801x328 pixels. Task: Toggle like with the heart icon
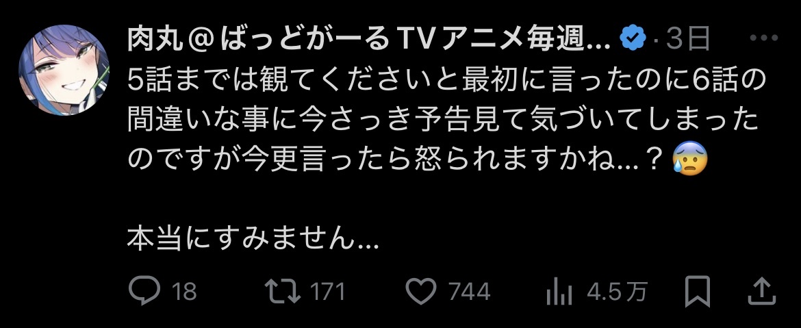(421, 291)
